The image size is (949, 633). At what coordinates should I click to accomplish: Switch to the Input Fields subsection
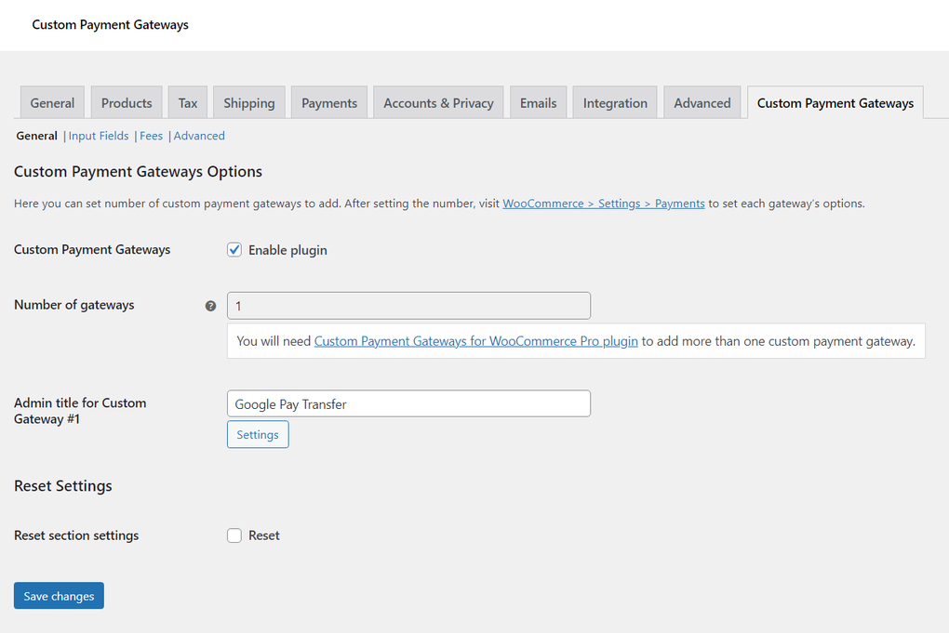(98, 135)
